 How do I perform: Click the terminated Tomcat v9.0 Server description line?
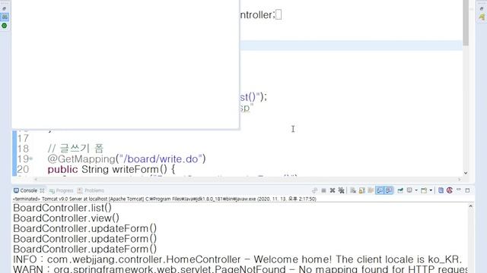164,199
